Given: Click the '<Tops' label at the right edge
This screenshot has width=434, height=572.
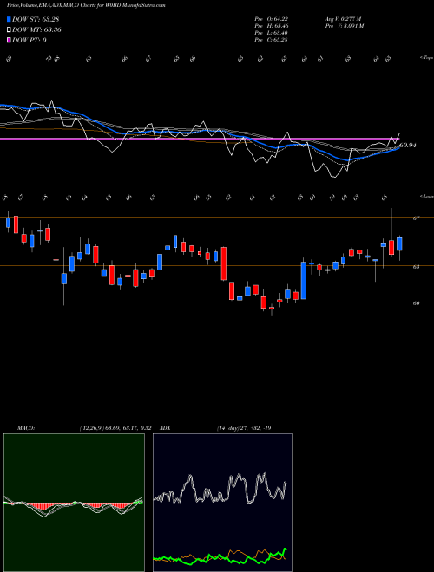Looking at the screenshot, I should pos(426,58).
